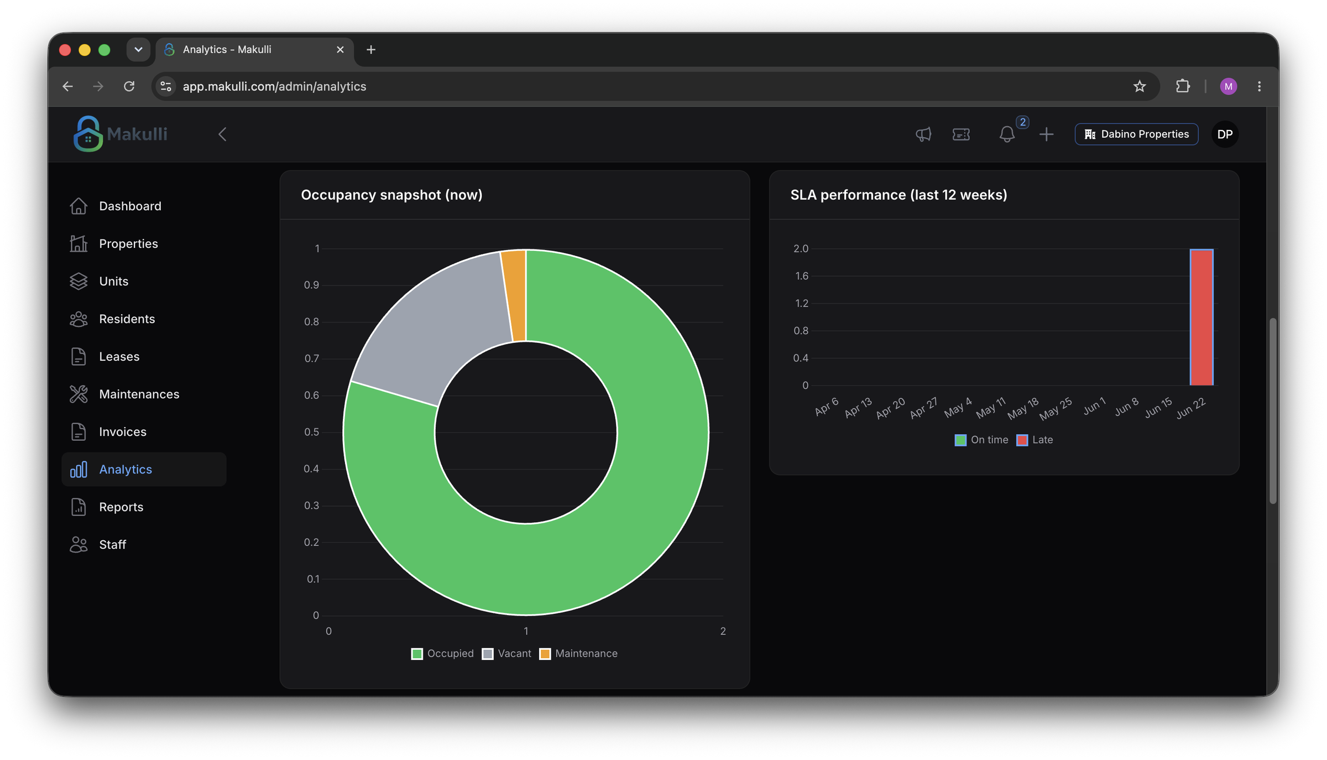Click the Units layers icon
Viewport: 1327px width, 760px height.
pos(79,281)
